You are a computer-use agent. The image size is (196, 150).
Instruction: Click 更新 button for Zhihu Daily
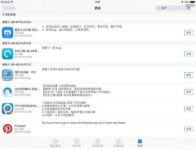tap(188, 54)
